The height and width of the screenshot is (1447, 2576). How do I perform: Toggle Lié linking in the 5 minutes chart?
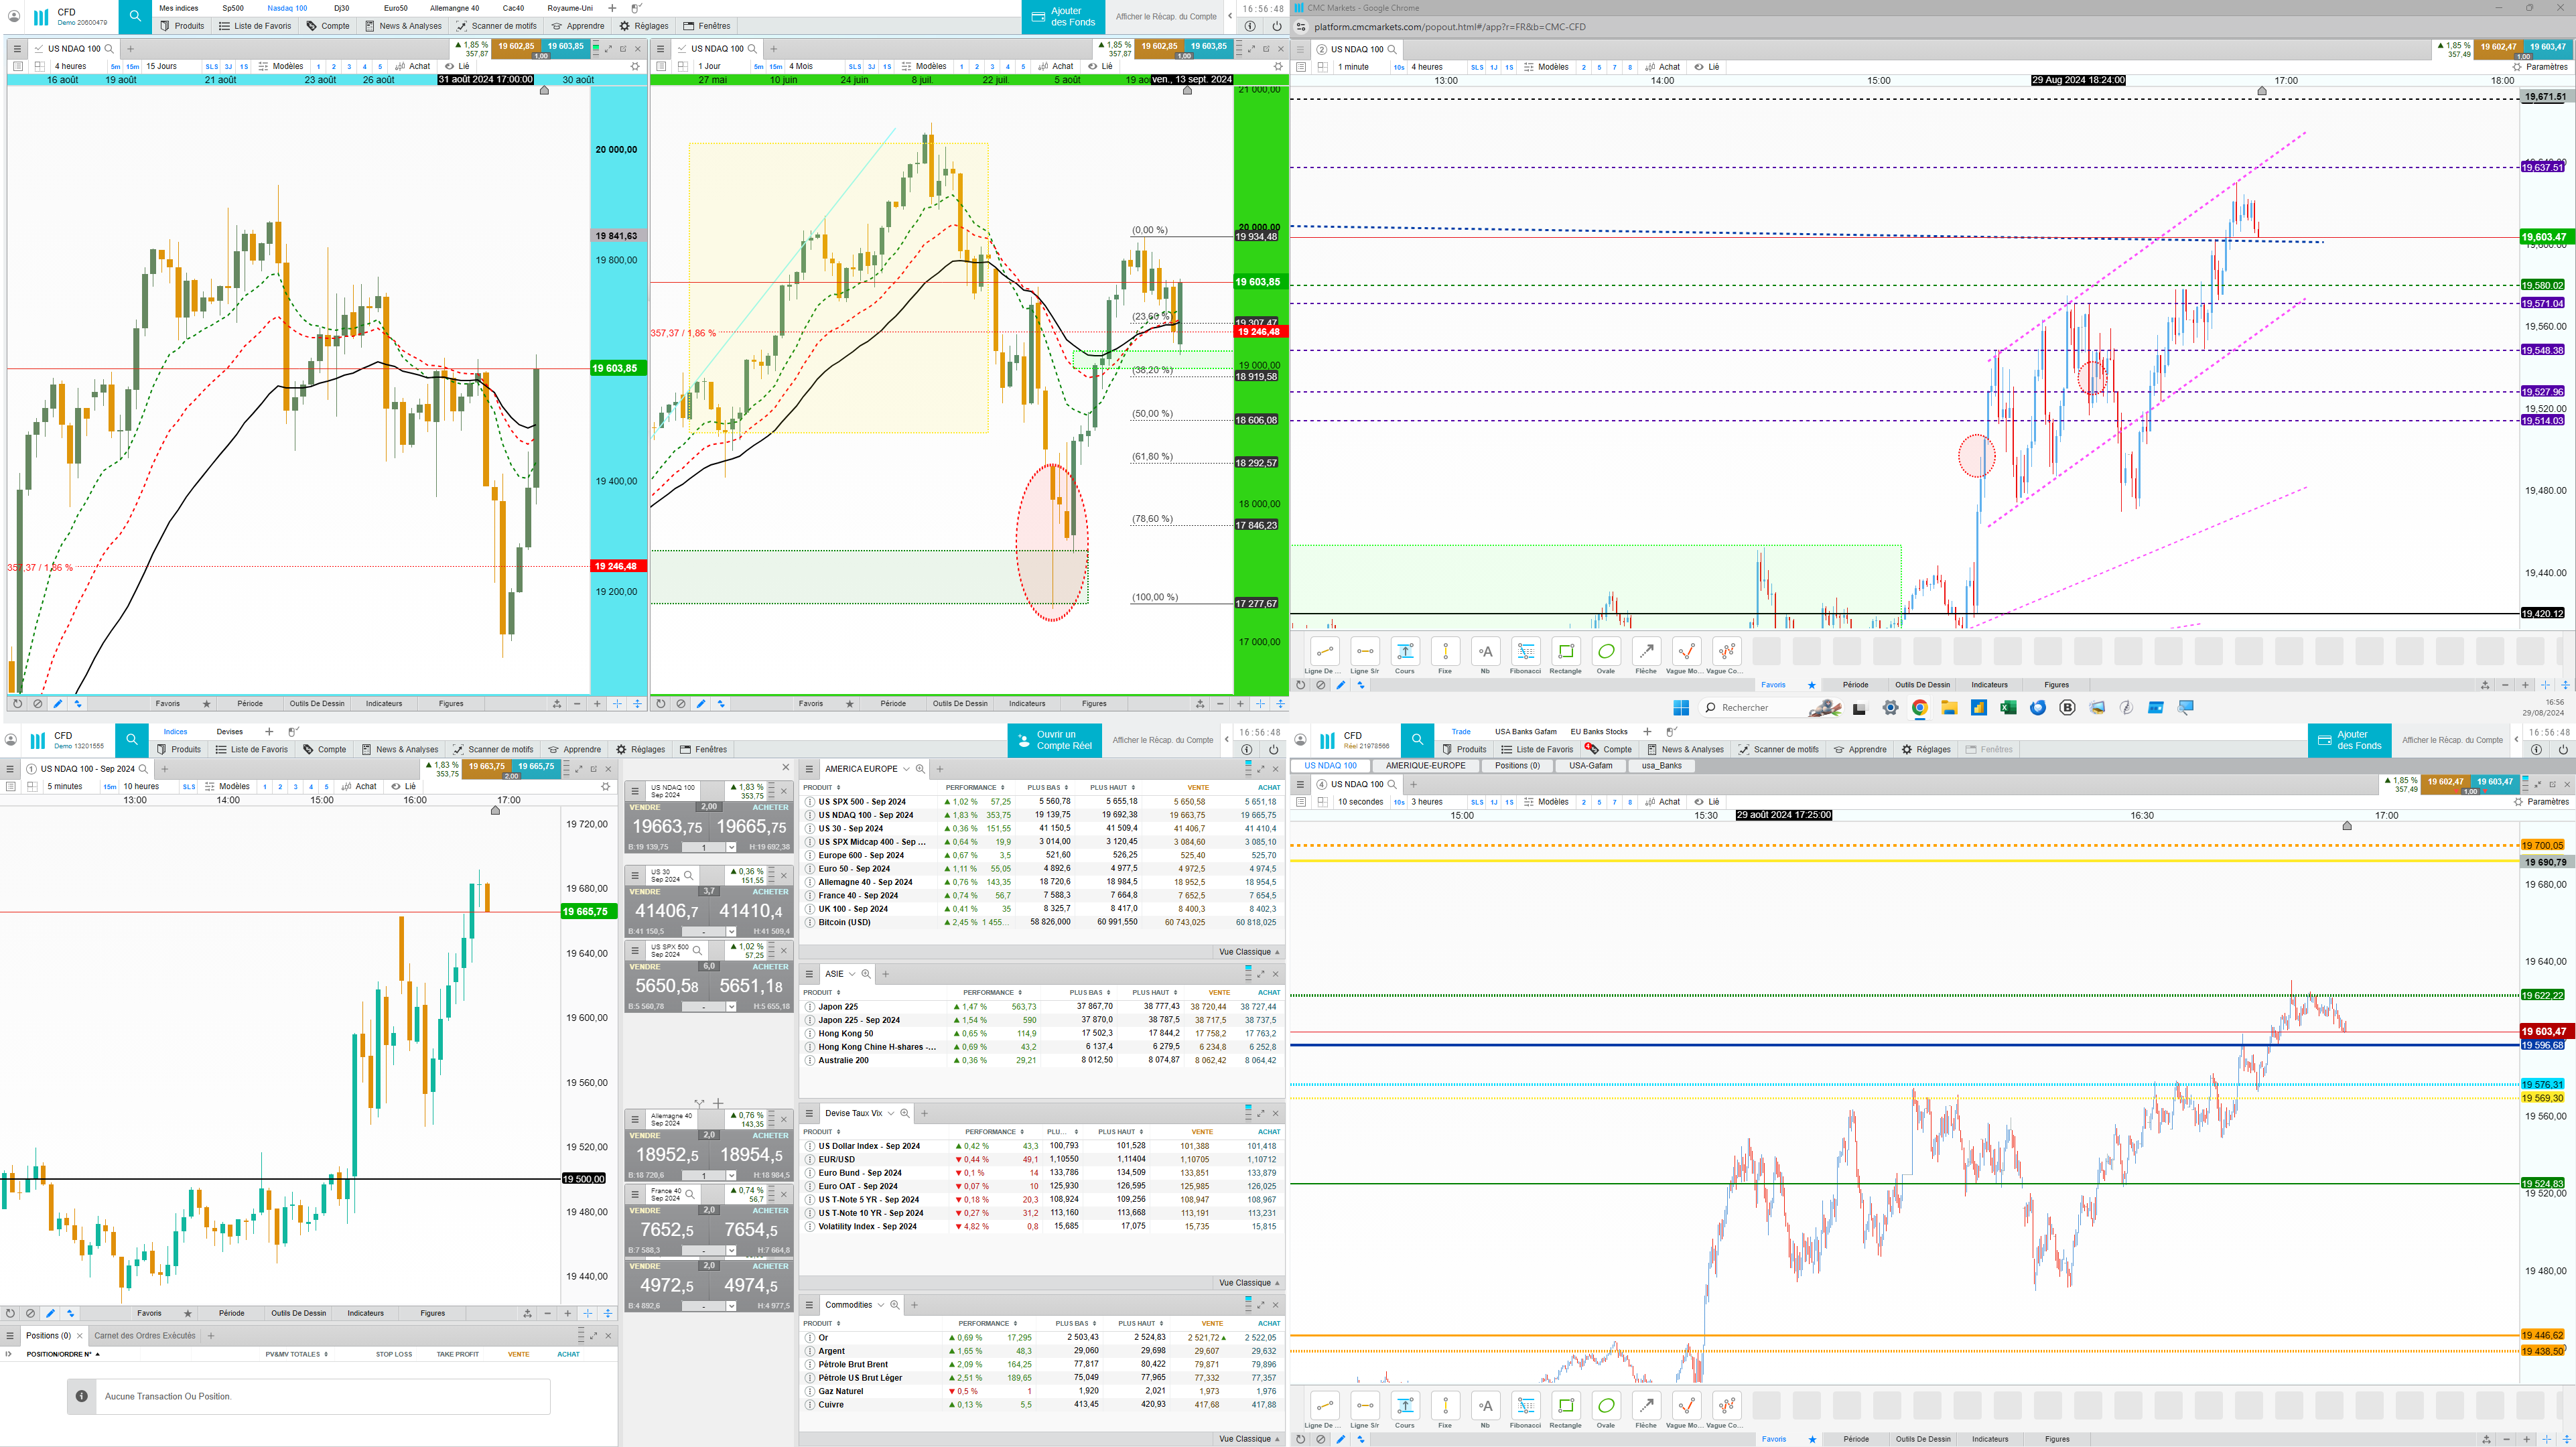click(x=403, y=786)
